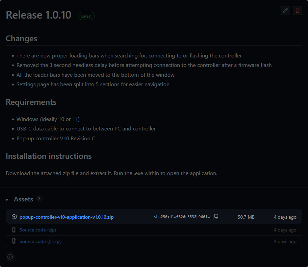Click the Requirements section heading
Viewport: 308px width, 267px height.
[x=31, y=102]
